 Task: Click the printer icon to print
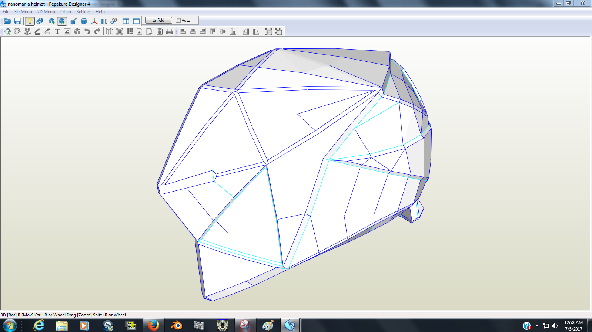click(170, 31)
